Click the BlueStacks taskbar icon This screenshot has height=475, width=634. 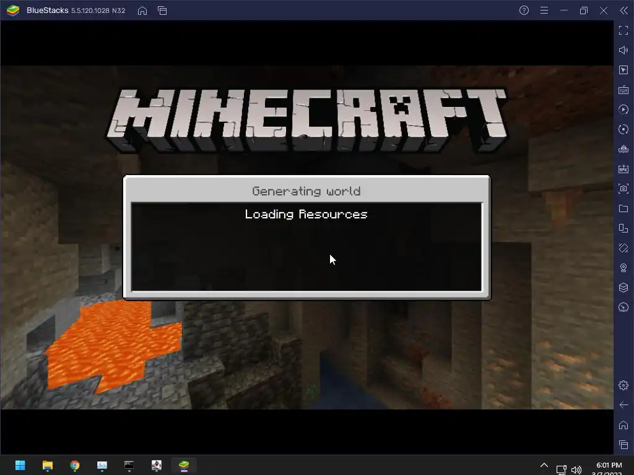point(184,465)
